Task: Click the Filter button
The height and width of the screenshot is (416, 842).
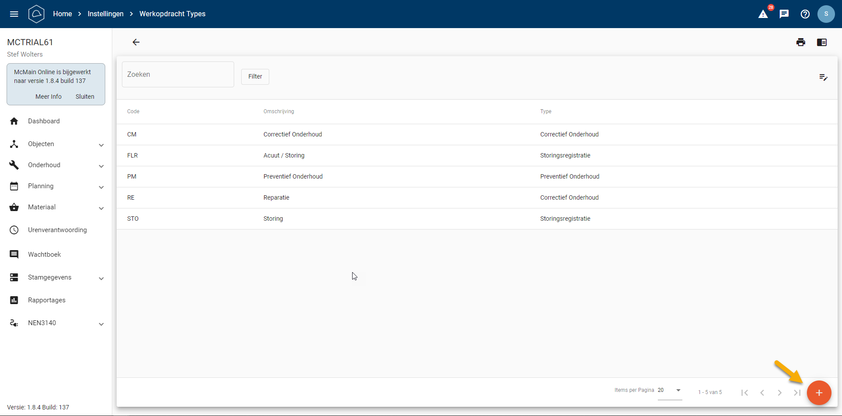Action: [x=255, y=76]
